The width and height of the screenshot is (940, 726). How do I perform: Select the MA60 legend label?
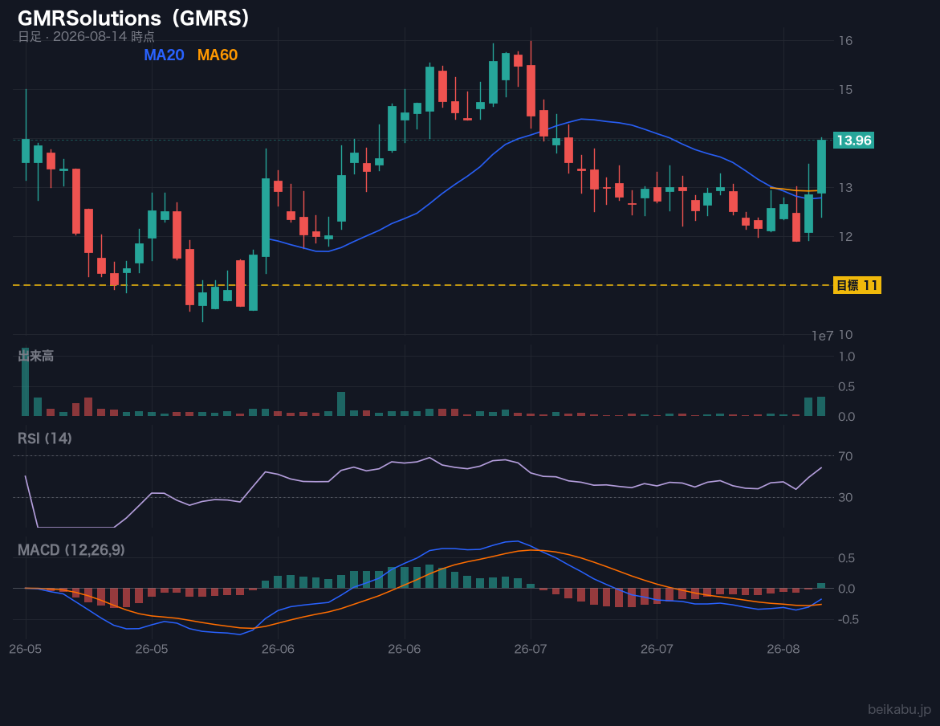coord(217,55)
